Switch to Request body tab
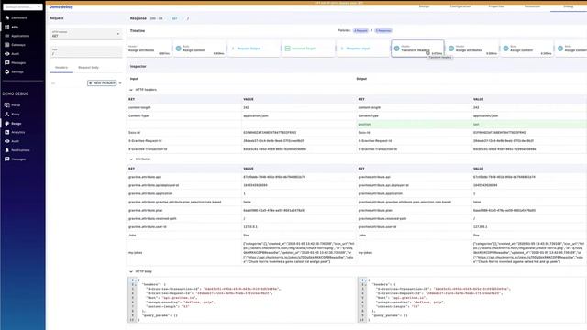587x330 pixels. 88,68
